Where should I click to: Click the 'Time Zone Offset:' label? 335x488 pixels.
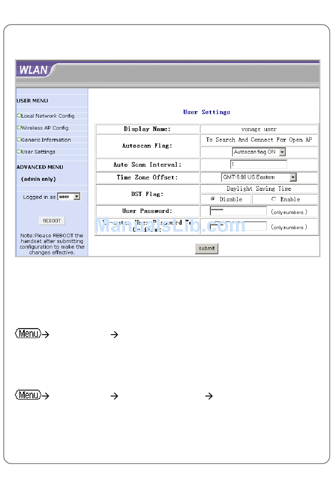[147, 178]
